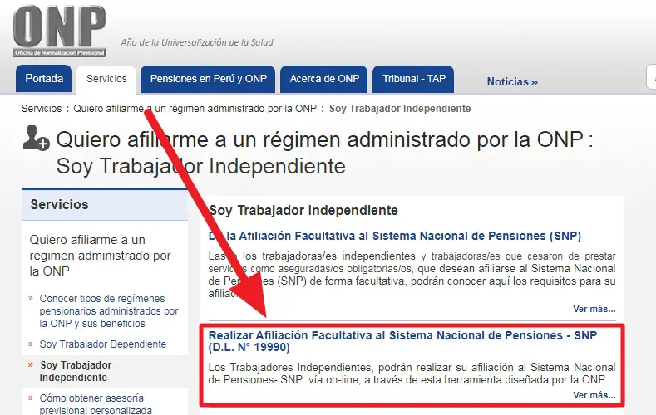Open De la Afiliación Facultativa al SNP heading
The width and height of the screenshot is (656, 415).
pos(395,236)
